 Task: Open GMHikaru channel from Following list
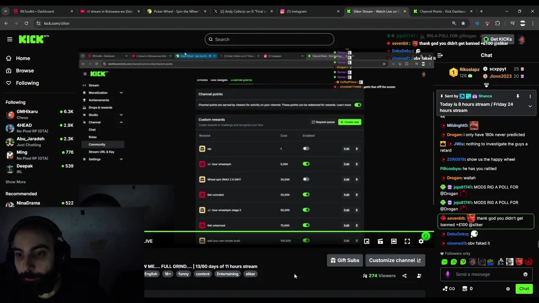(x=40, y=114)
